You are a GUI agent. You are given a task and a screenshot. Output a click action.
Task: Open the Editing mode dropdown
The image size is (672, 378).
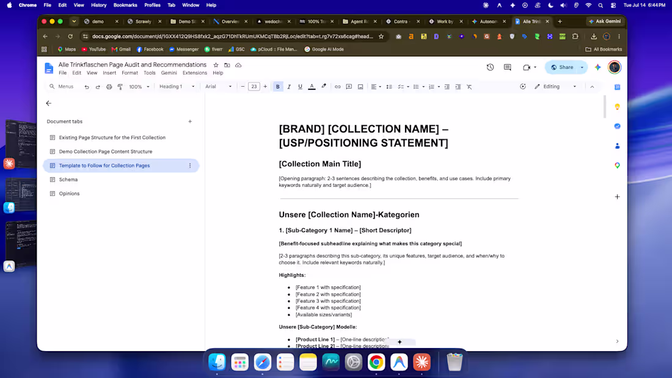click(555, 87)
